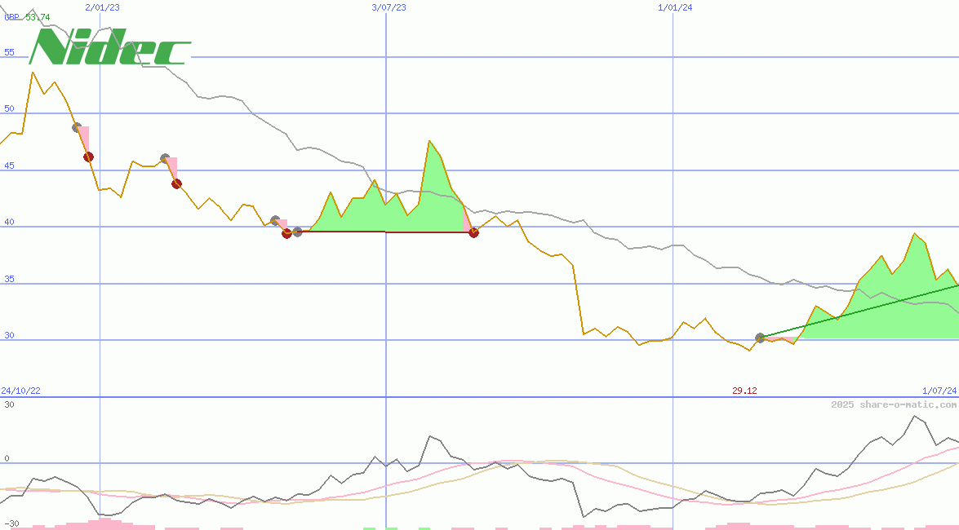
Task: Select the 3/07/23 date label
Action: tap(388, 7)
